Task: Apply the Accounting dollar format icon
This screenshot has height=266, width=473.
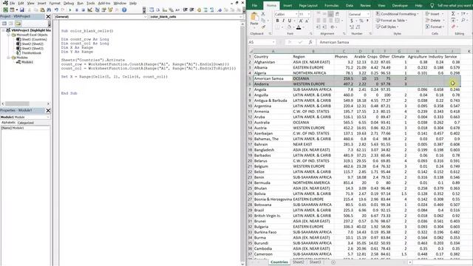Action: click(x=352, y=21)
